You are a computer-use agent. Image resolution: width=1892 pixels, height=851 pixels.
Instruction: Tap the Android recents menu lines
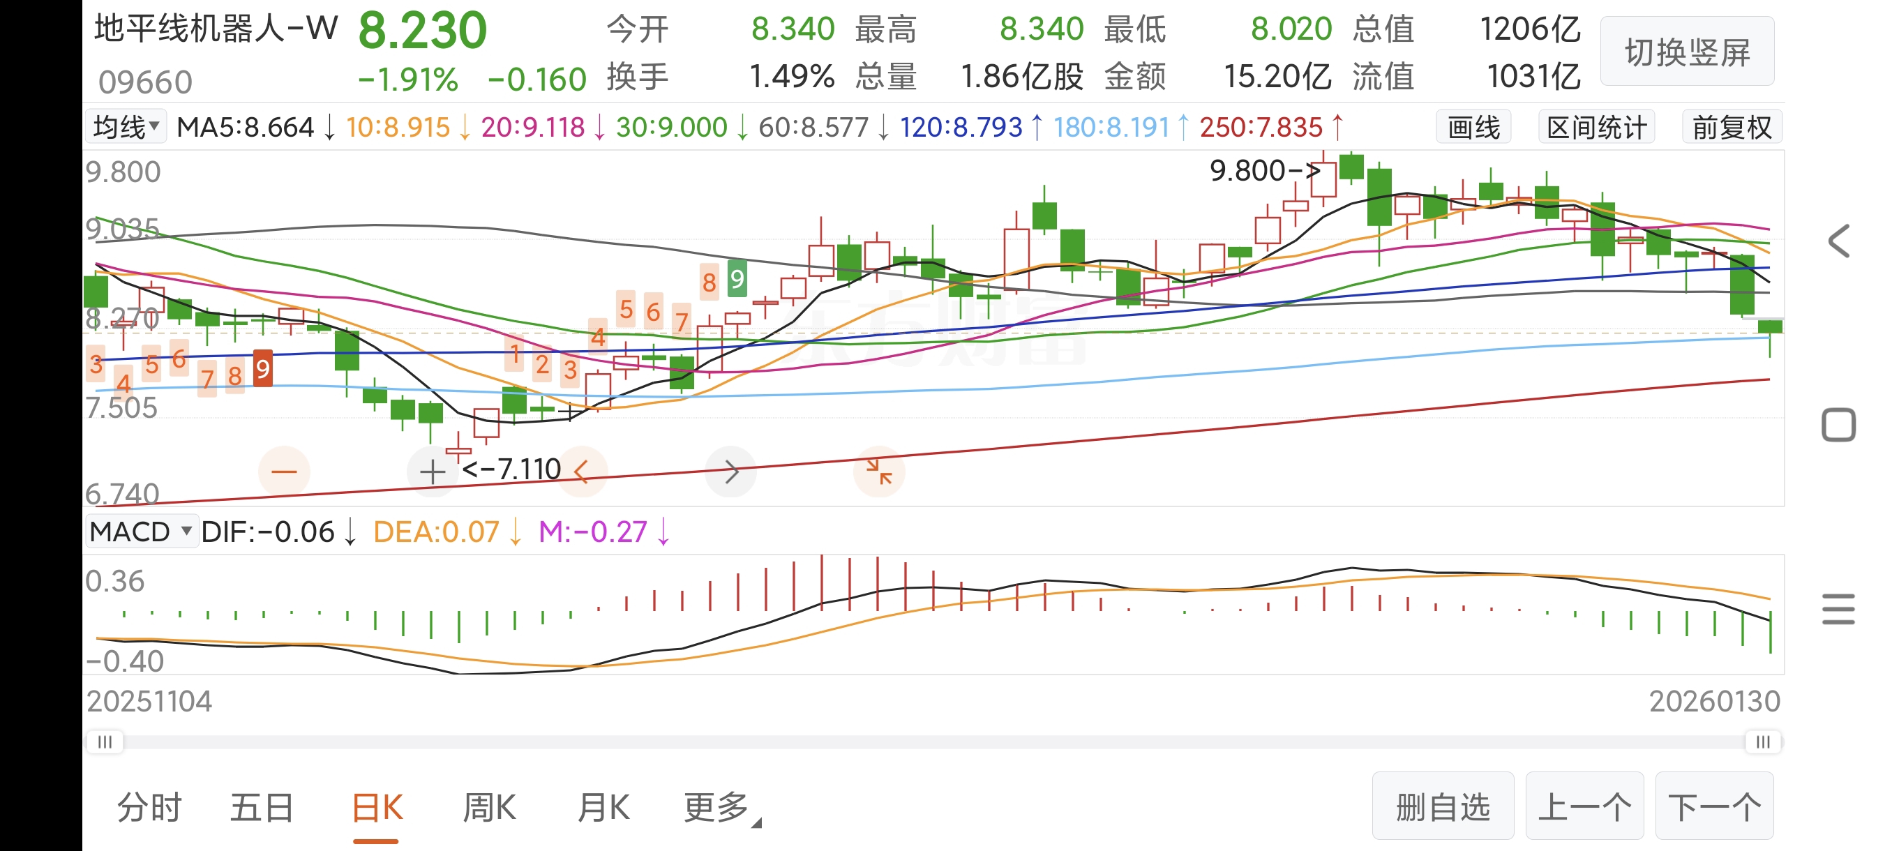pos(1838,609)
